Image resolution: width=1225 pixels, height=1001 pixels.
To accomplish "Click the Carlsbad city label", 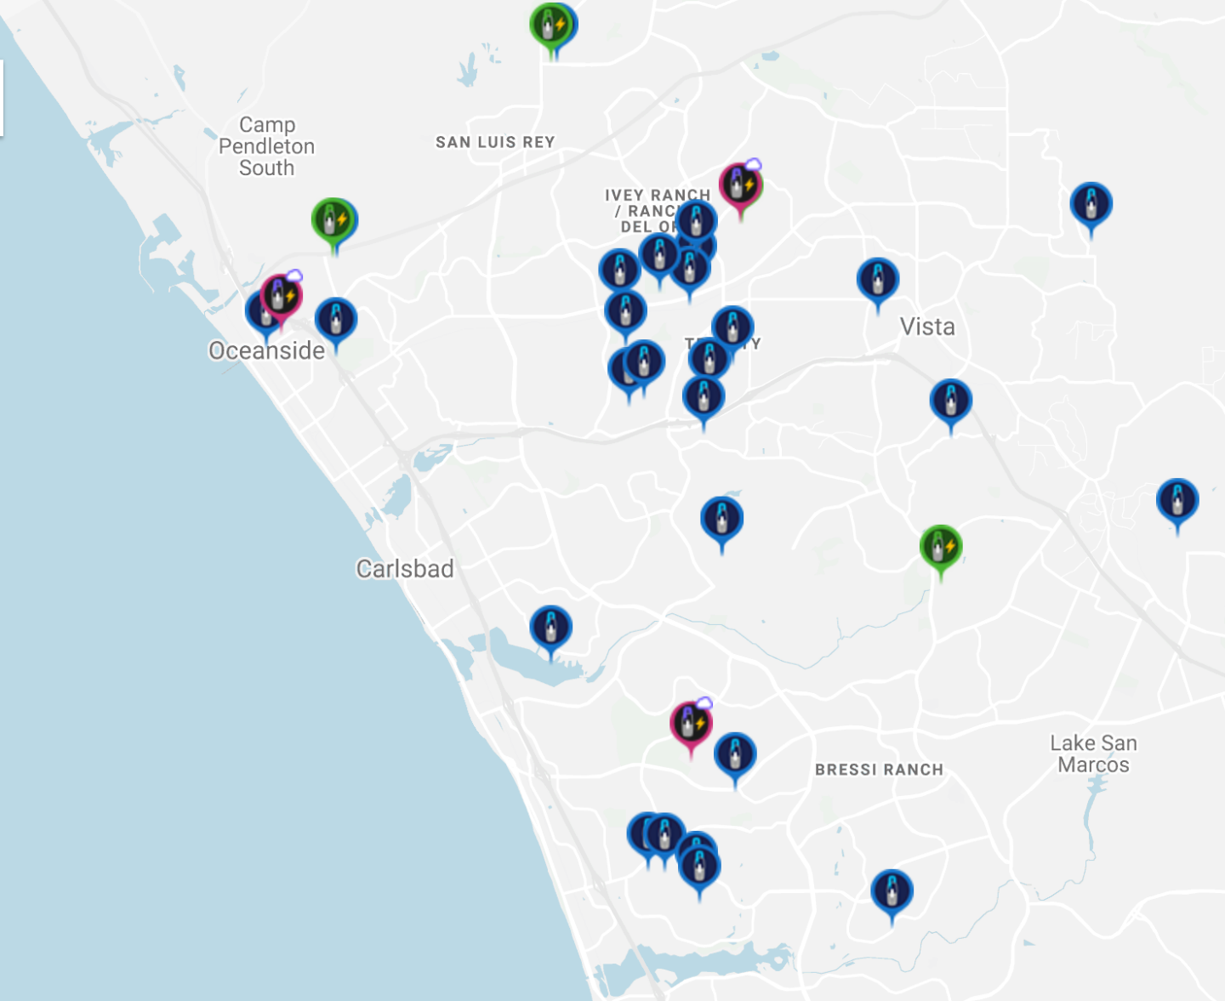I will click(405, 569).
